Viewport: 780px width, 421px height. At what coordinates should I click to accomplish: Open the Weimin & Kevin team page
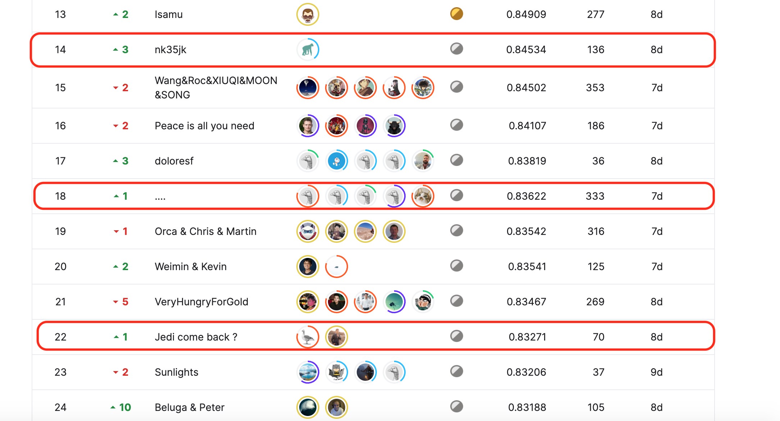click(x=191, y=267)
